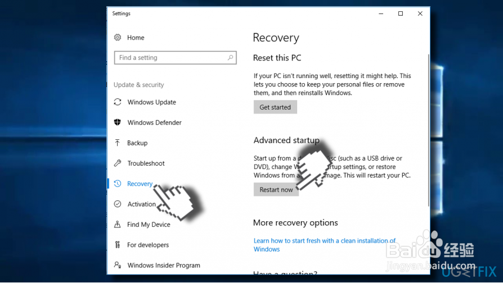Open Find My Device settings
The height and width of the screenshot is (283, 503).
149,225
